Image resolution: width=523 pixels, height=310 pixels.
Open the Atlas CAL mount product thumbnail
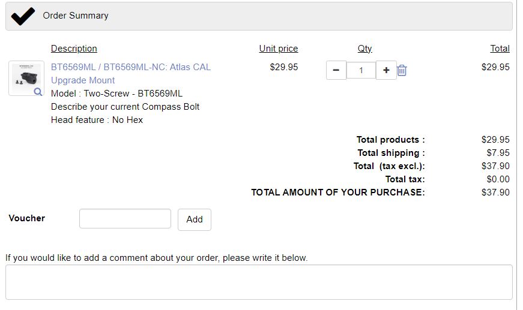pyautogui.click(x=26, y=78)
